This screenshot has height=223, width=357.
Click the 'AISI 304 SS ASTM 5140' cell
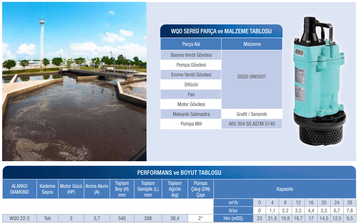[x=252, y=124]
